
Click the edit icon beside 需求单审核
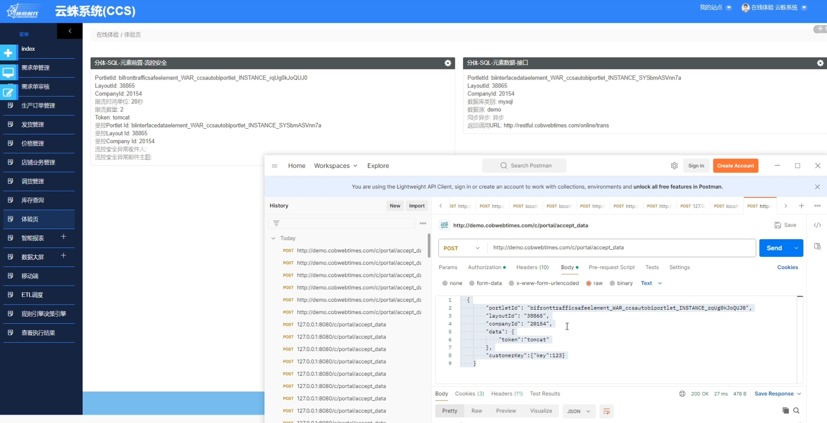pyautogui.click(x=8, y=92)
